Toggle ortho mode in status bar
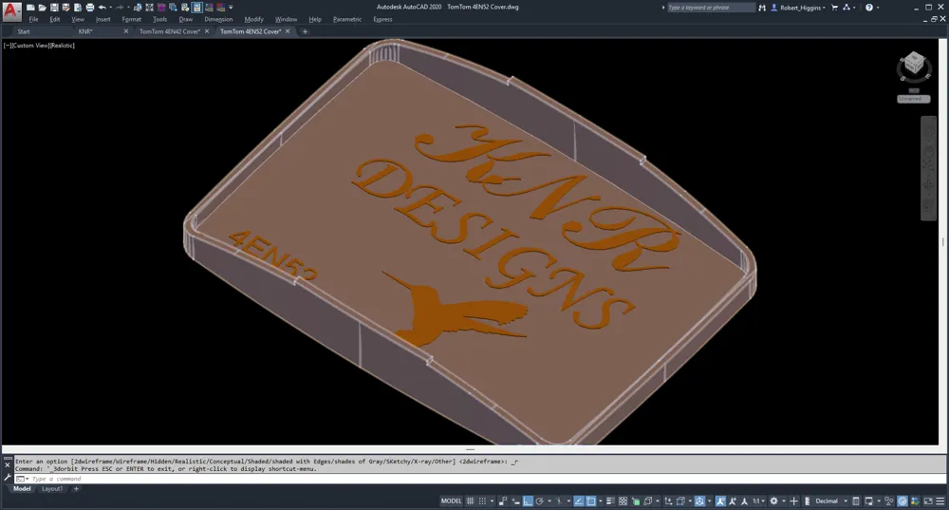The image size is (949, 510). [528, 501]
